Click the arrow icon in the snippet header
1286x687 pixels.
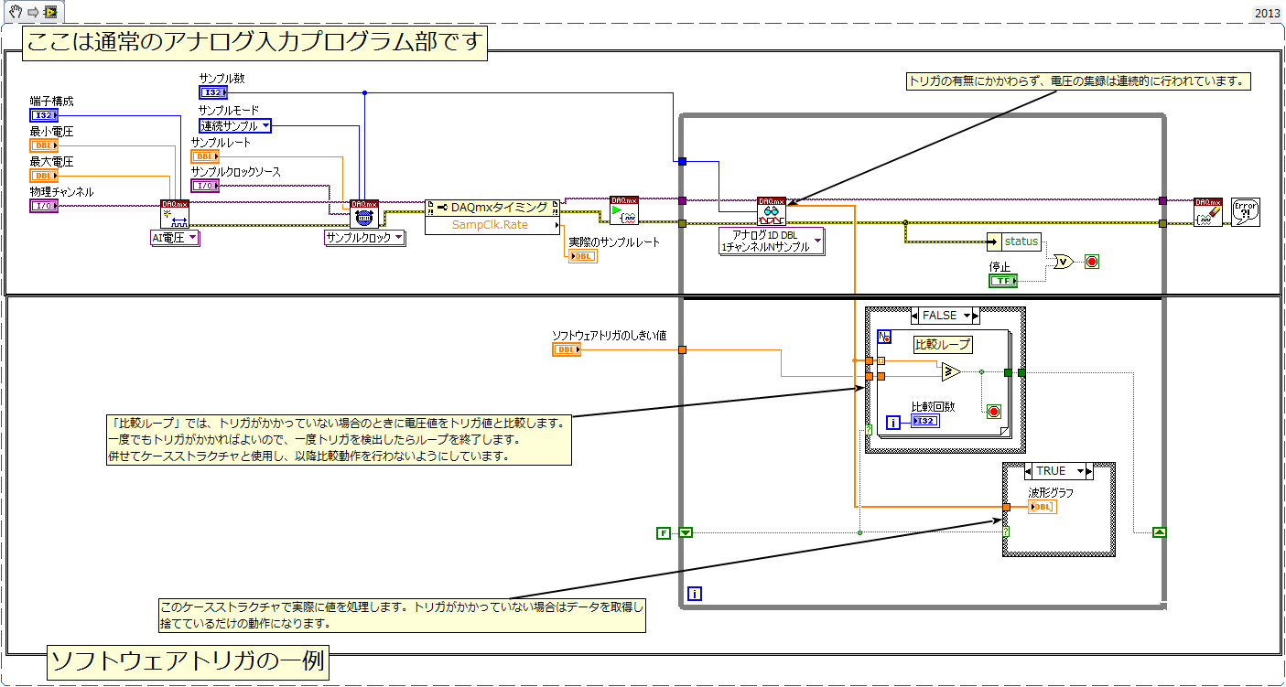click(32, 12)
